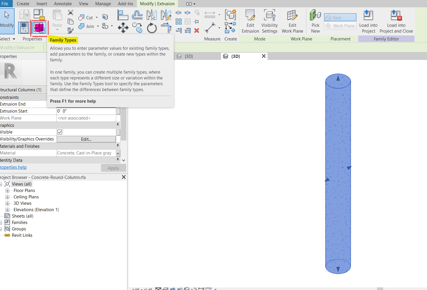Expand the Floor Plans tree node
427x290 pixels.
(8, 190)
